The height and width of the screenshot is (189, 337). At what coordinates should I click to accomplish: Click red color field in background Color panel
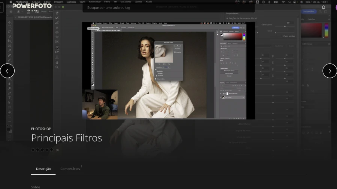(x=311, y=30)
